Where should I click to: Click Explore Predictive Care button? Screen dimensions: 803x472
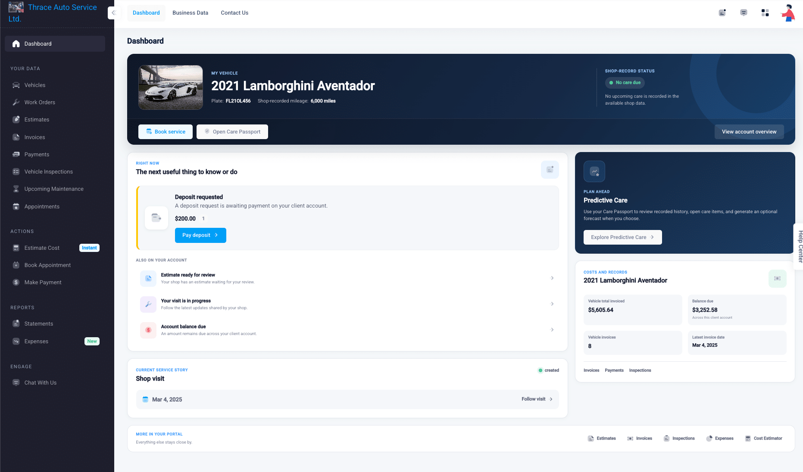pyautogui.click(x=622, y=237)
